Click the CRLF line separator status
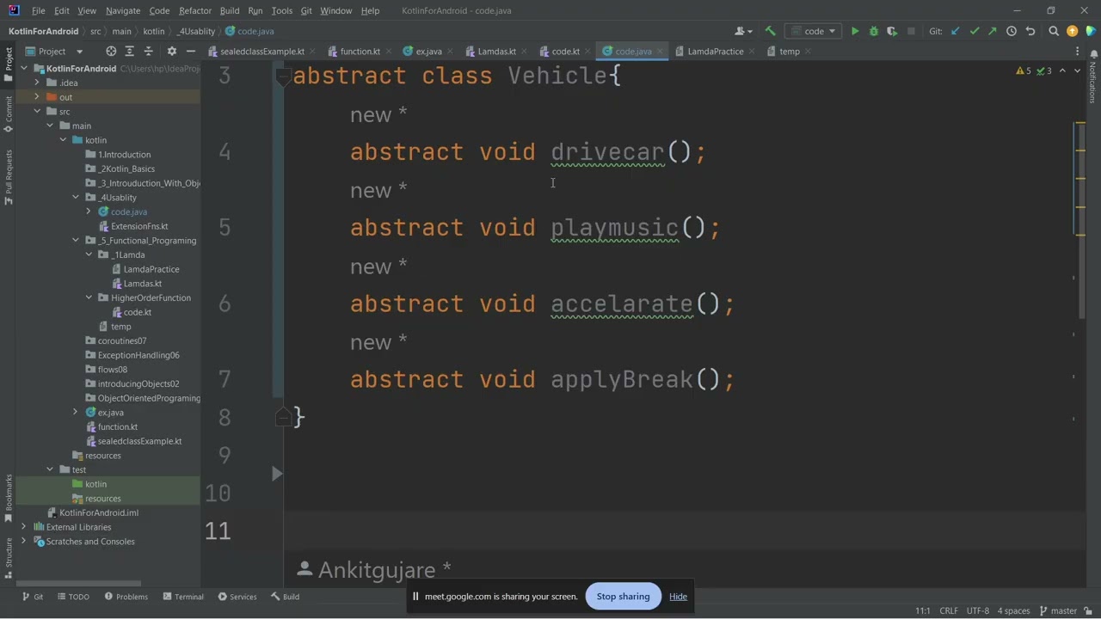1101x619 pixels. tap(949, 610)
